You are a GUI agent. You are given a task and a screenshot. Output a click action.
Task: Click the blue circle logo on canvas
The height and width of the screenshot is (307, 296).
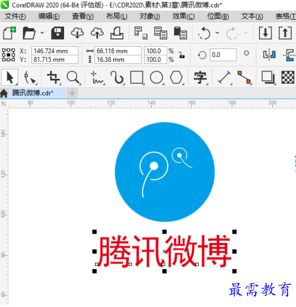pos(165,172)
